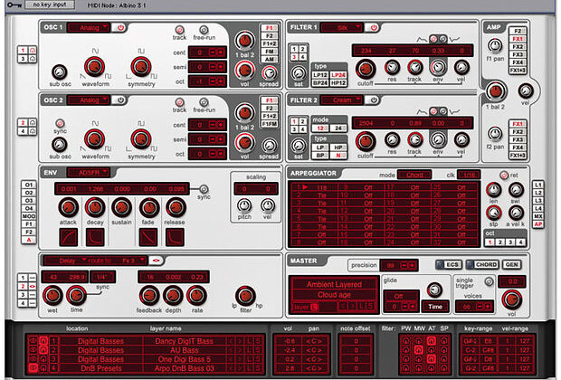The image size is (561, 380).
Task: Open the arpeggiator mode Chord dropdown
Action: pyautogui.click(x=414, y=175)
